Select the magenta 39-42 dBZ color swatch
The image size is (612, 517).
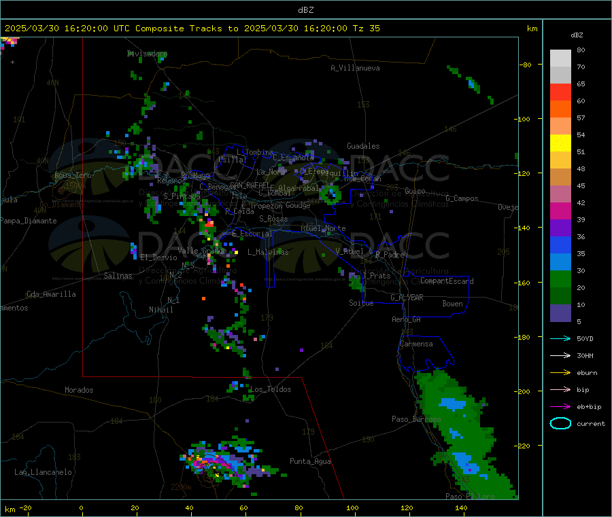point(560,211)
